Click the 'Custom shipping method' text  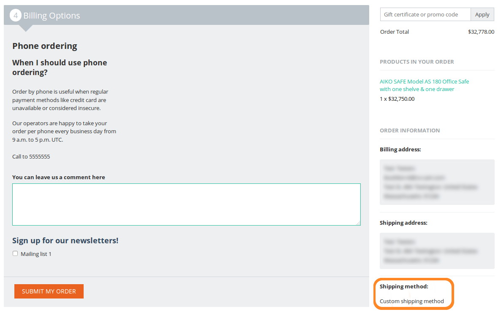411,301
